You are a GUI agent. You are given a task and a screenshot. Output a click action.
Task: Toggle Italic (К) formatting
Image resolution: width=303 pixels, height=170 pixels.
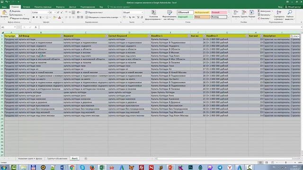pyautogui.click(x=37, y=17)
